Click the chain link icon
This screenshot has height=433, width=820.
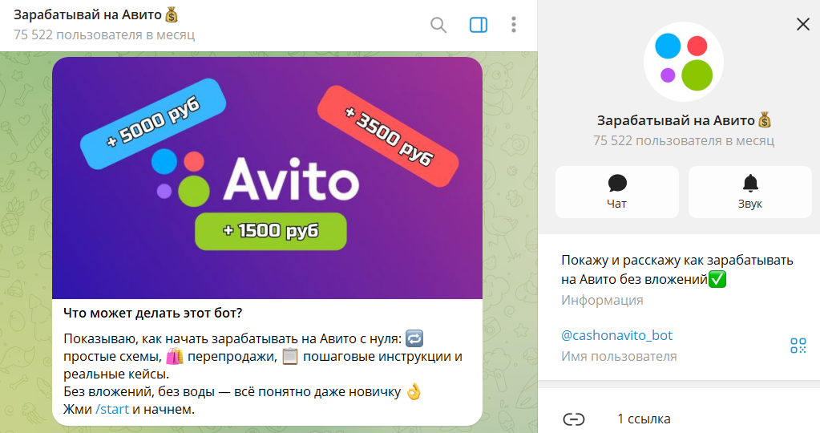(574, 419)
